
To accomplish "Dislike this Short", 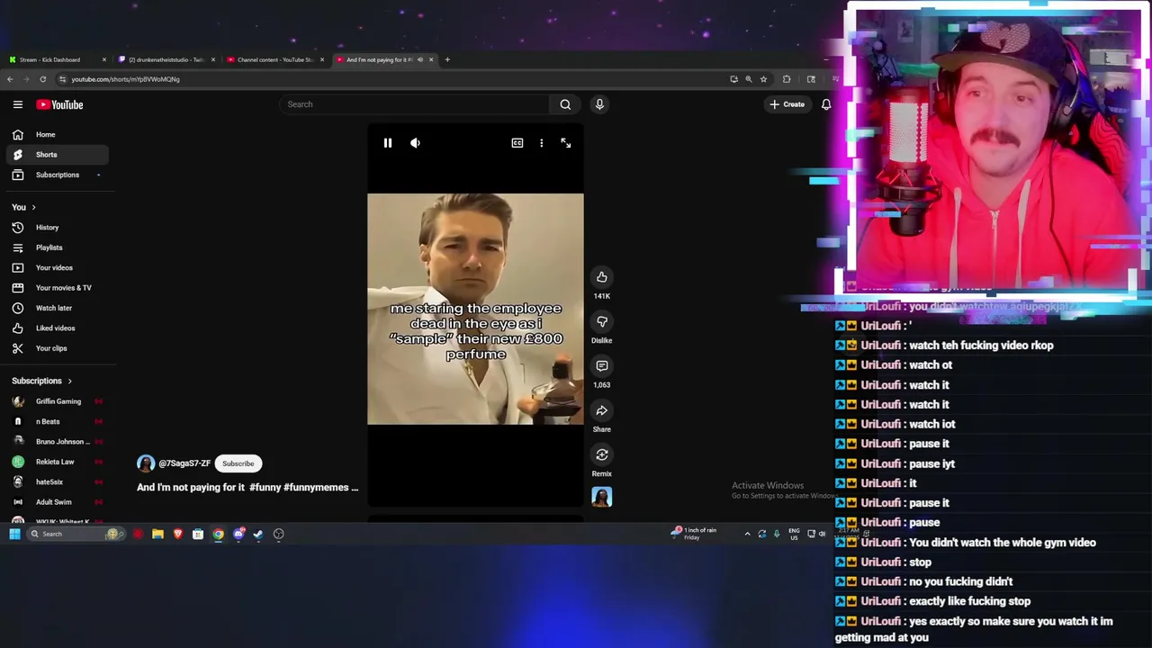I will [601, 321].
